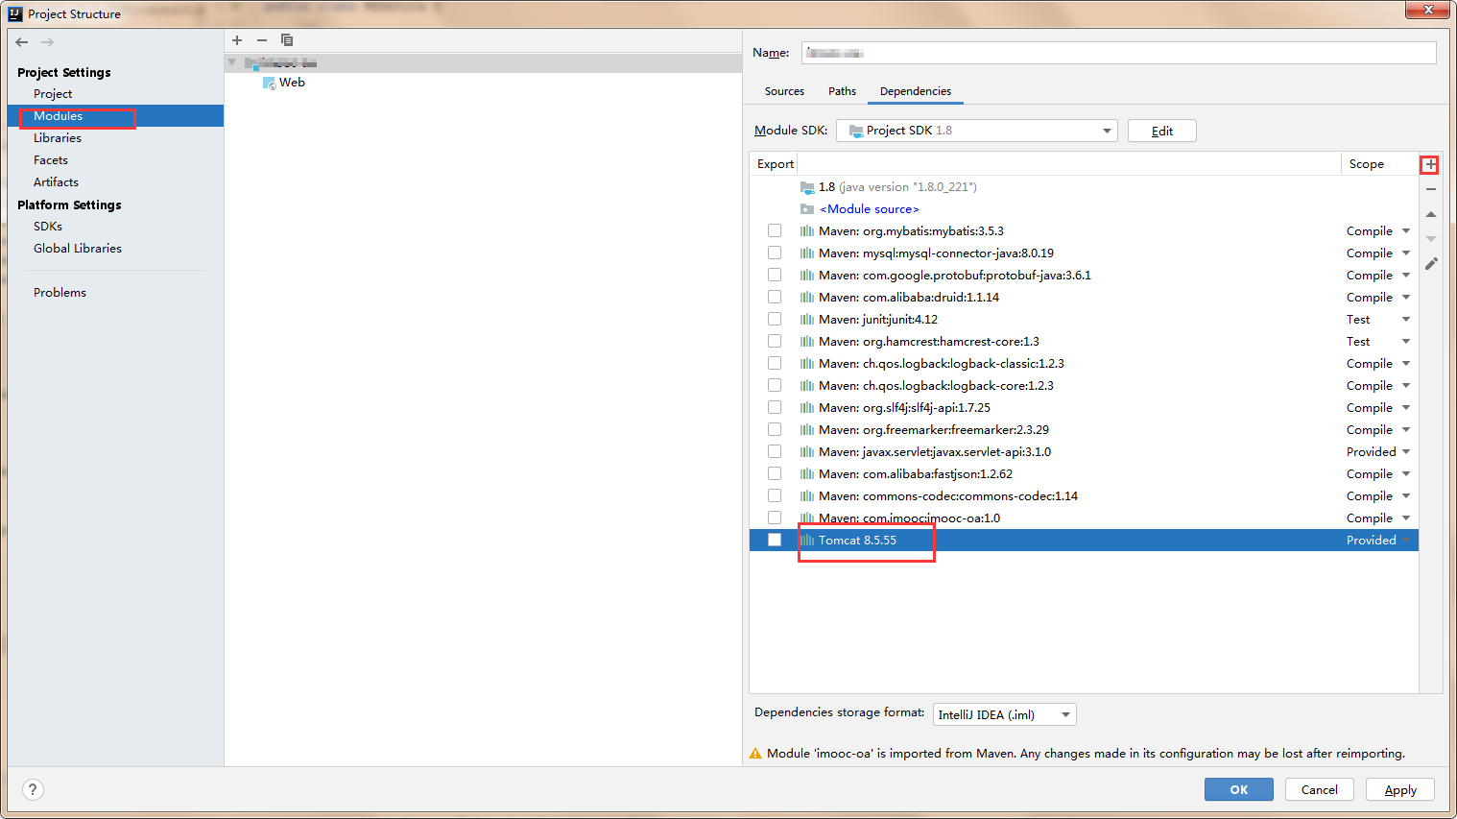Image resolution: width=1457 pixels, height=819 pixels.
Task: Click the Web facet icon
Action: [x=269, y=83]
